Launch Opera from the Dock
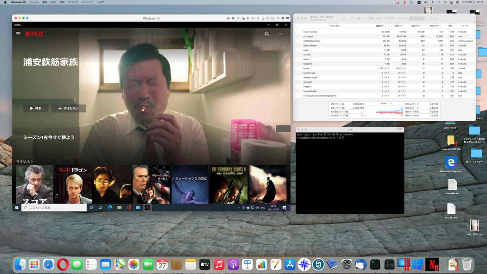 click(x=62, y=265)
